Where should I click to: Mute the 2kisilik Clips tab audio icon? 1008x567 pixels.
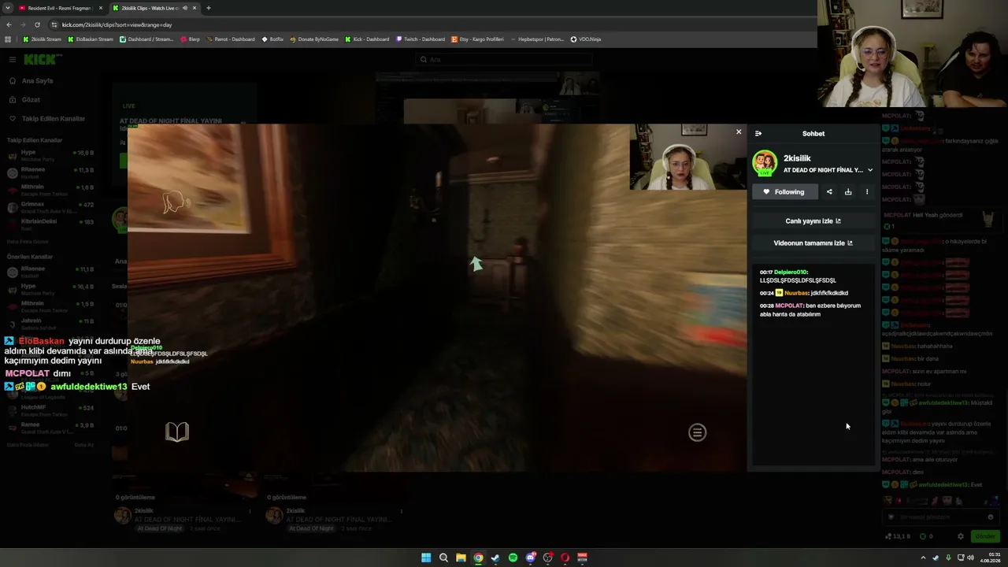(x=185, y=8)
